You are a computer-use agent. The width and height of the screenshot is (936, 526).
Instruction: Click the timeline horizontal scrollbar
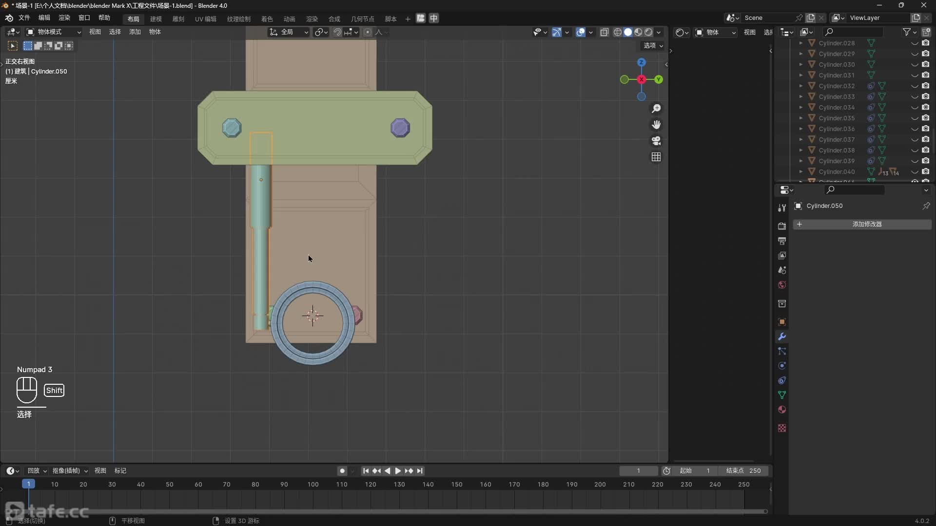(x=388, y=511)
